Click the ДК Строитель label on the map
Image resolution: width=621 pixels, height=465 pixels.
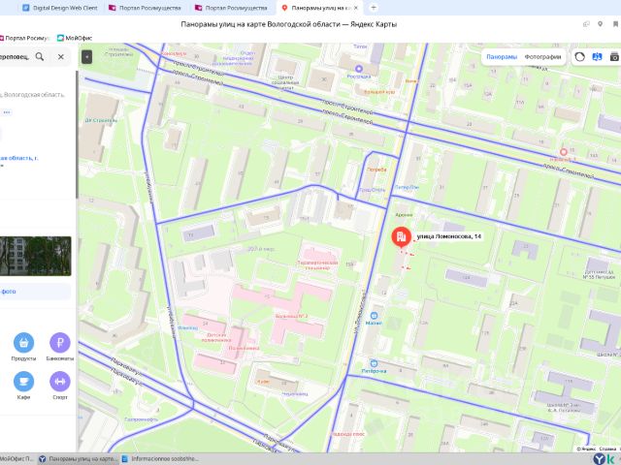101,120
